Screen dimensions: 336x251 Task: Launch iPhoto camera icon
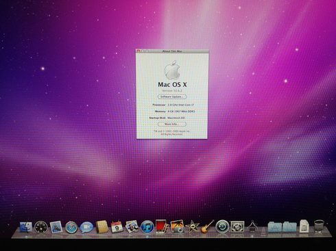pyautogui.click(x=177, y=226)
